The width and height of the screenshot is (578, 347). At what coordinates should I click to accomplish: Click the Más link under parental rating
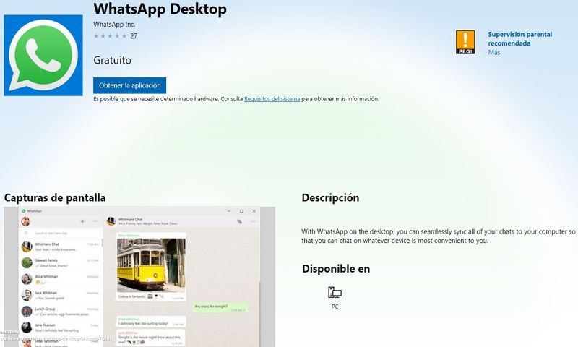pos(494,52)
